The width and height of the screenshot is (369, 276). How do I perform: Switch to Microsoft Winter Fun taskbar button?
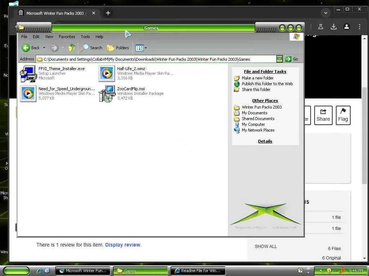pos(83,271)
